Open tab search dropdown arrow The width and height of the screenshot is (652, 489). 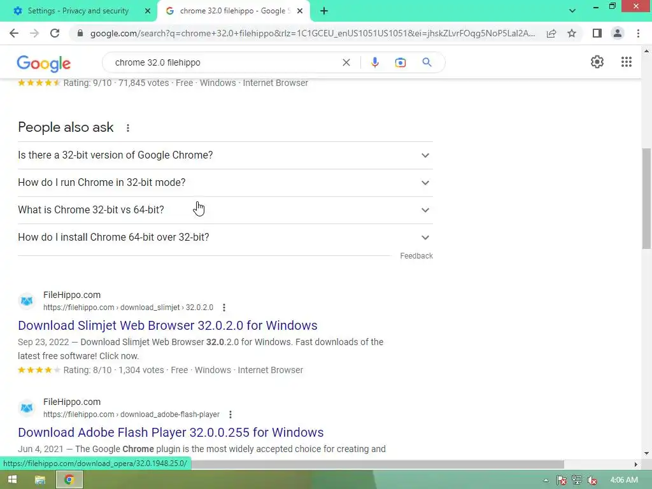tap(572, 11)
